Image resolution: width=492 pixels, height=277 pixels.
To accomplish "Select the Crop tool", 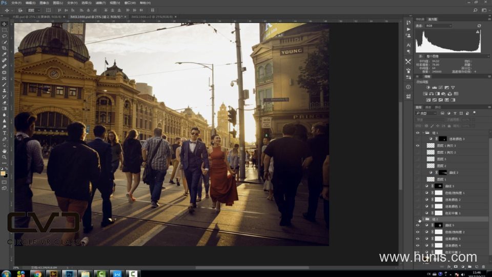I will click(4, 48).
